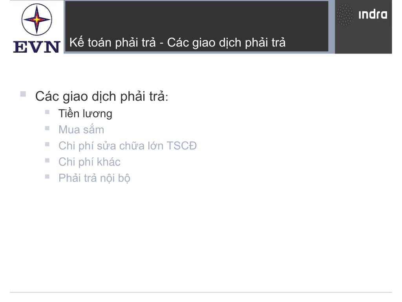
Task: Select the 'Tiền lương' list item
Action: click(x=85, y=114)
